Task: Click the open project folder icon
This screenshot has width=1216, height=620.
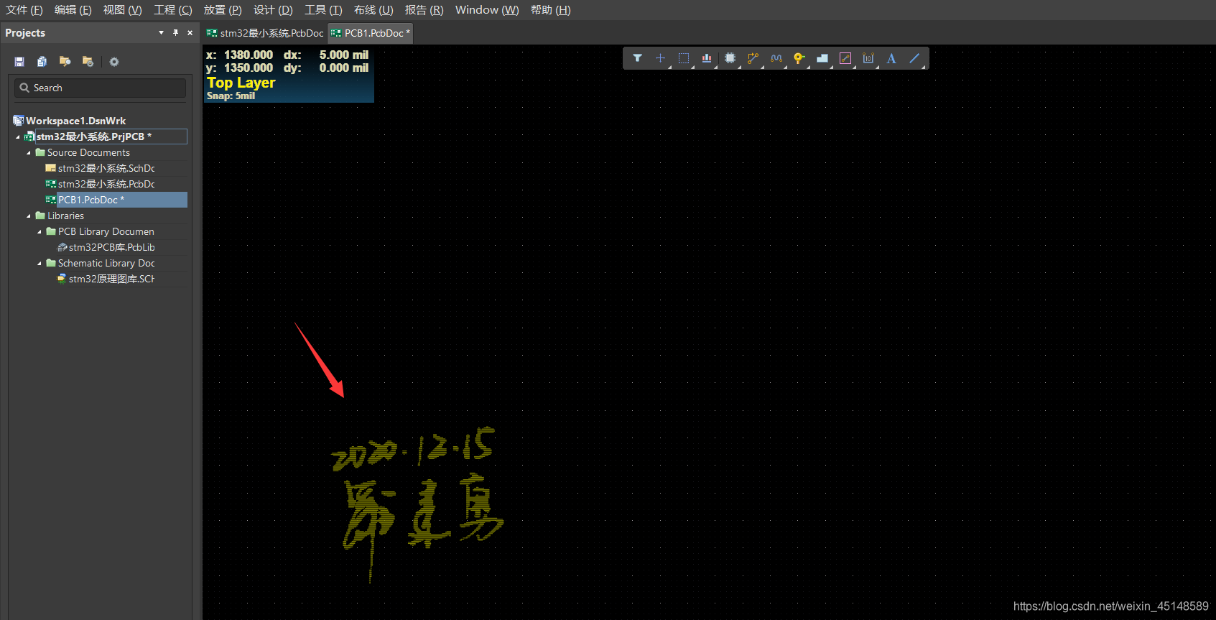Action: click(x=65, y=62)
